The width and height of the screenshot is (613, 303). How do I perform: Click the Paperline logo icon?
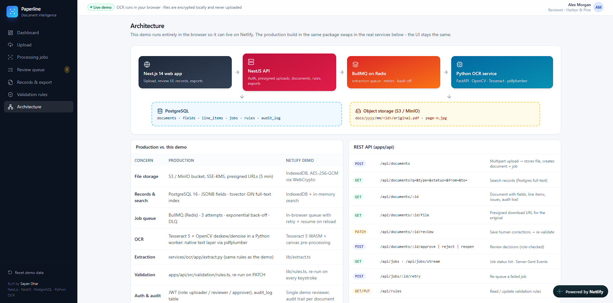[x=12, y=12]
